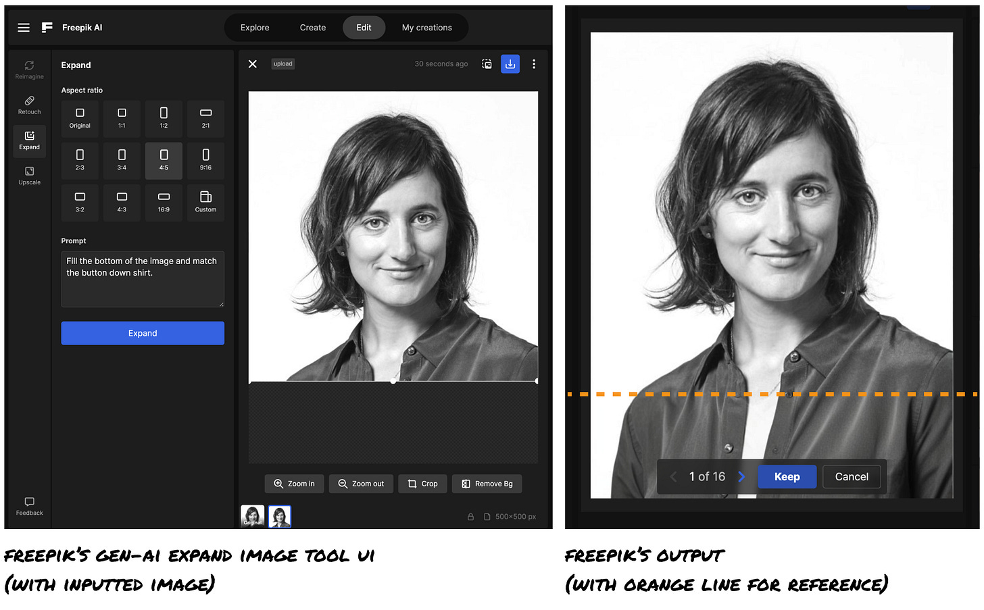
Task: Select the Upscale tool in sidebar
Action: point(30,176)
